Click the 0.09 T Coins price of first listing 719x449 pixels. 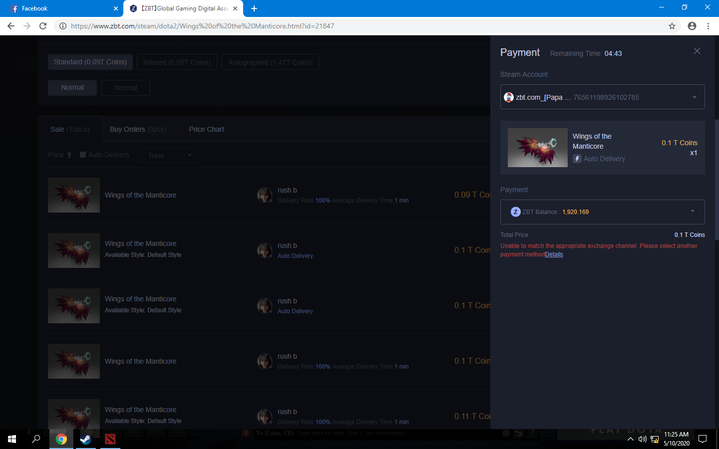(x=472, y=195)
